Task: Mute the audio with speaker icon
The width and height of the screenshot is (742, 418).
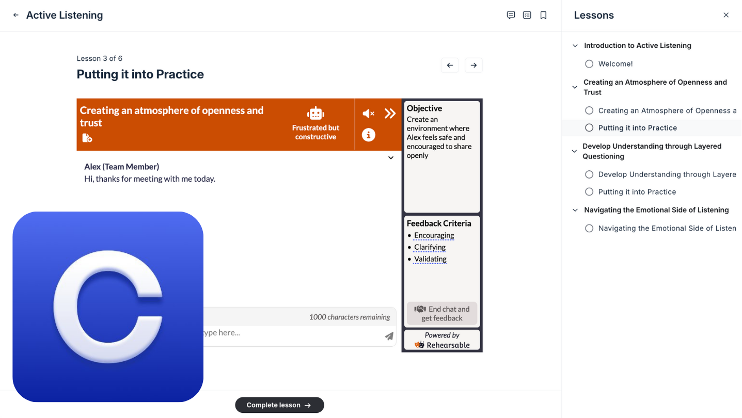Action: (x=368, y=114)
